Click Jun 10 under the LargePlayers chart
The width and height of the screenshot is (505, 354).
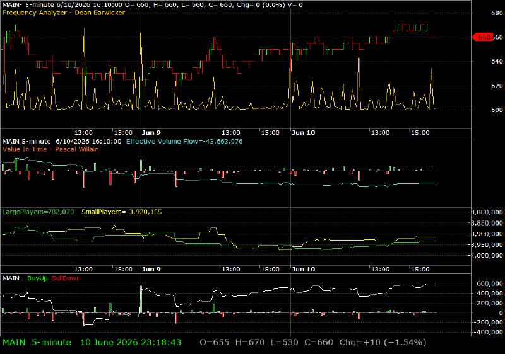tap(304, 269)
